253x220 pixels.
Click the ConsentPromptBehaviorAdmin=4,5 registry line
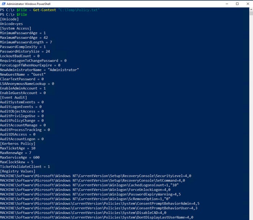coord(100,203)
